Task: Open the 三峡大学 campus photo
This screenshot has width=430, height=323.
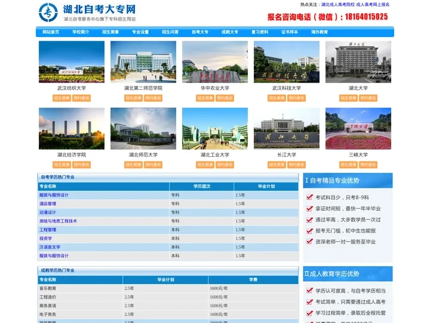Action: [358, 129]
